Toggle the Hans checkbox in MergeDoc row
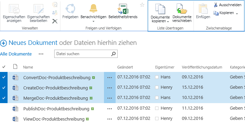245x124 pixels. [x=157, y=98]
